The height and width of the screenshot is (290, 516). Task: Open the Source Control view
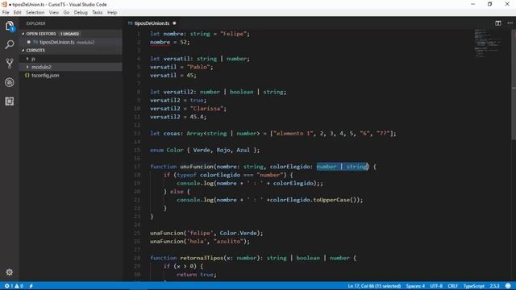click(10, 63)
